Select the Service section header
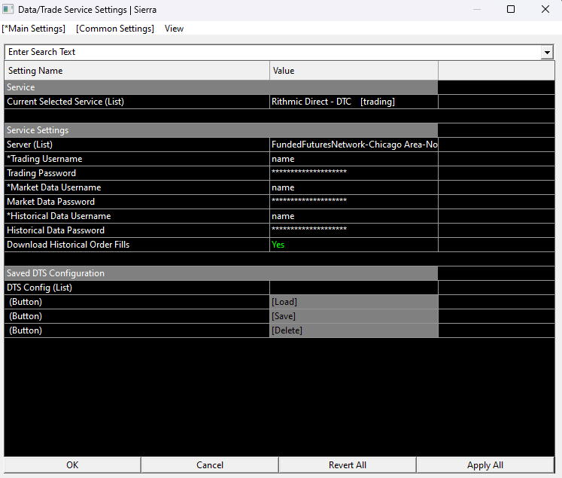562x478 pixels. coord(221,87)
